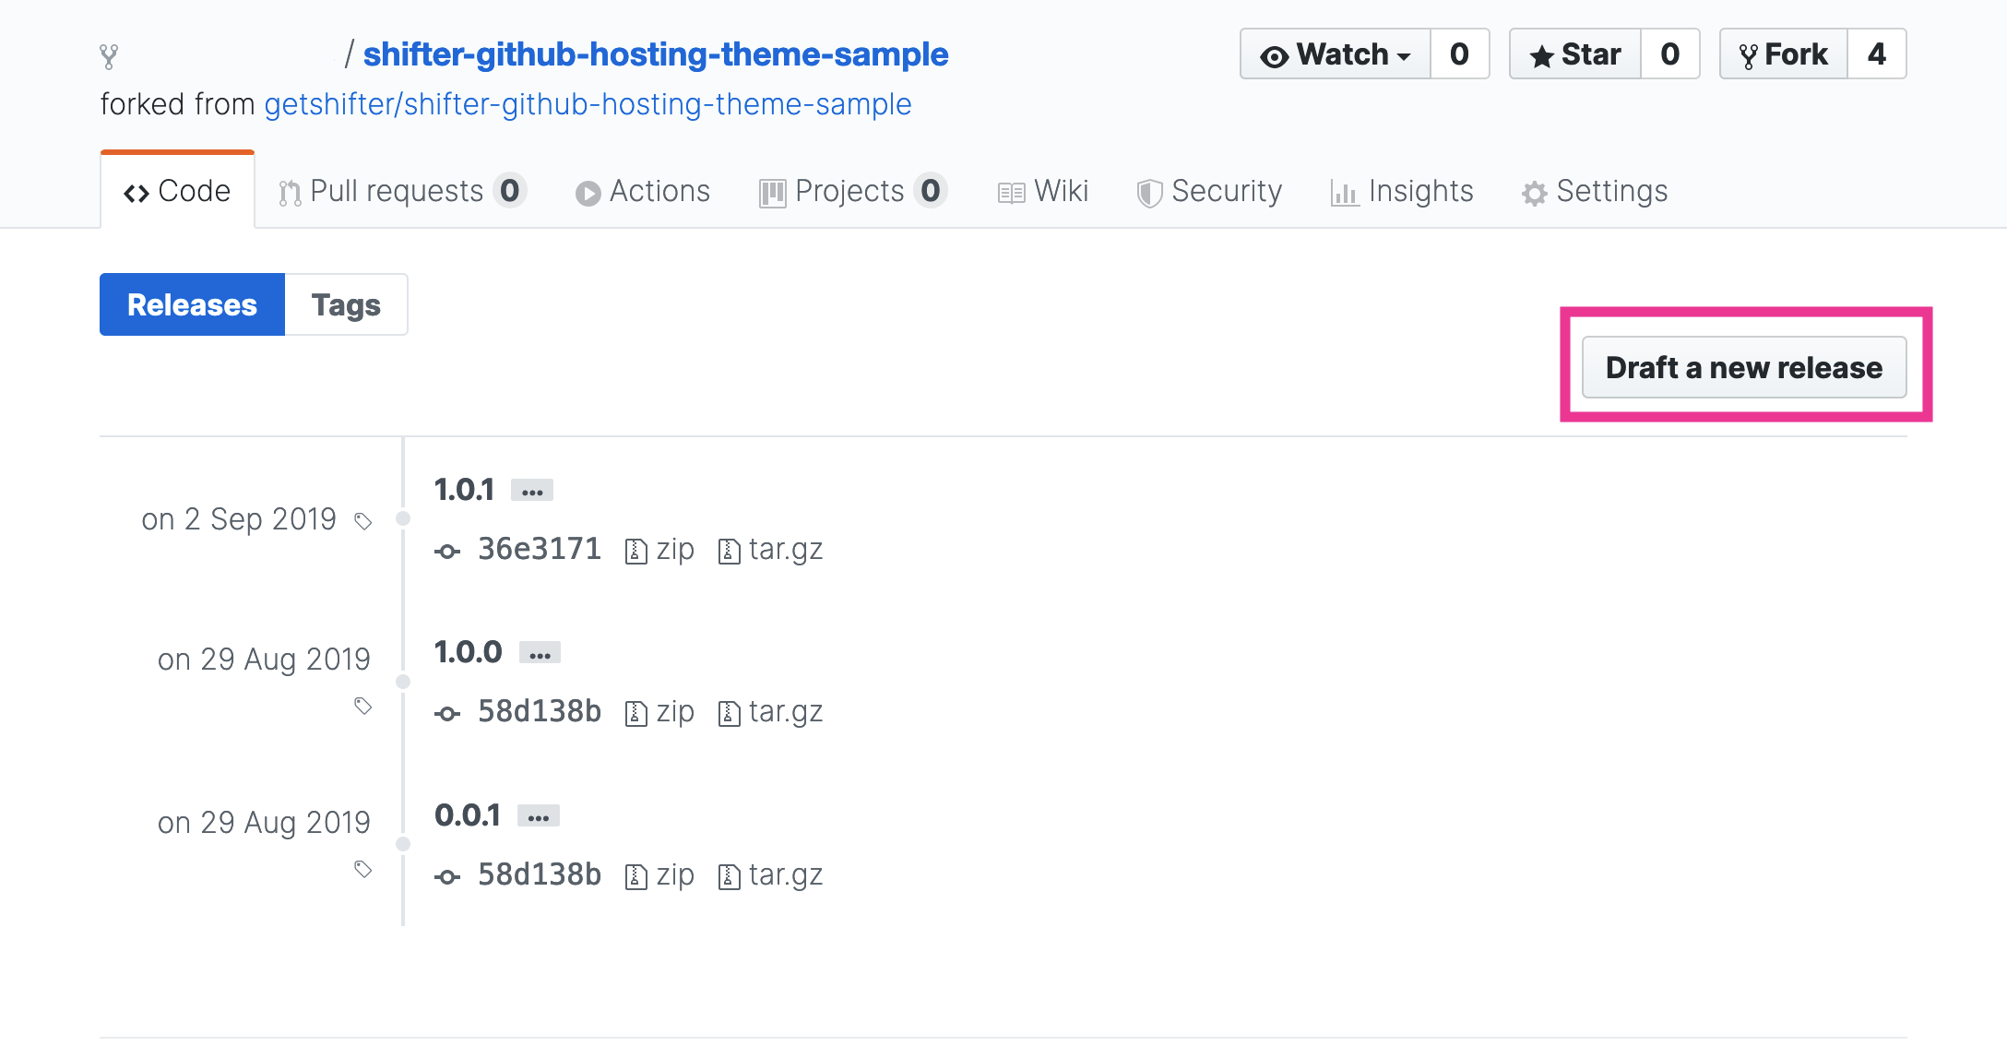Open commit 58d138b under release 1.0.0

coord(540,711)
